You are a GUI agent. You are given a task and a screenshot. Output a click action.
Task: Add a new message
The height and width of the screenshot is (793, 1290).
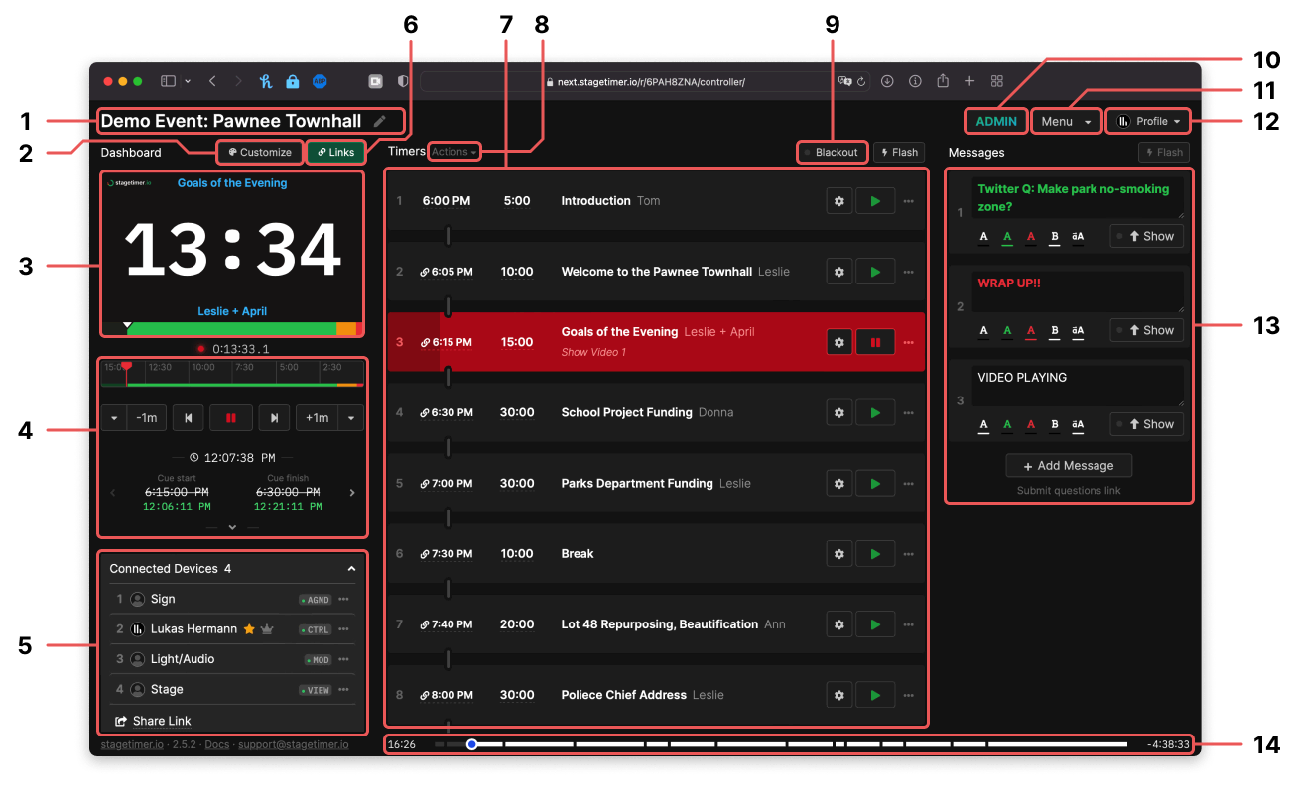tap(1069, 465)
